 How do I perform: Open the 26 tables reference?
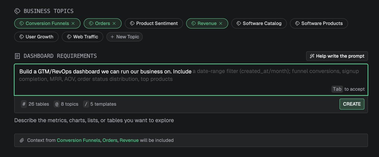click(x=35, y=104)
